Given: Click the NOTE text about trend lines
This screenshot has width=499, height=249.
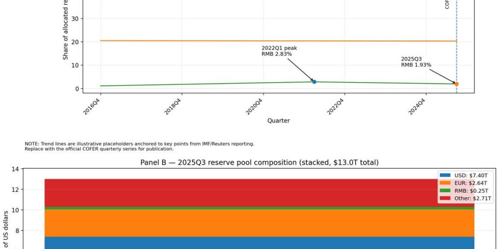Looking at the screenshot, I should point(139,146).
